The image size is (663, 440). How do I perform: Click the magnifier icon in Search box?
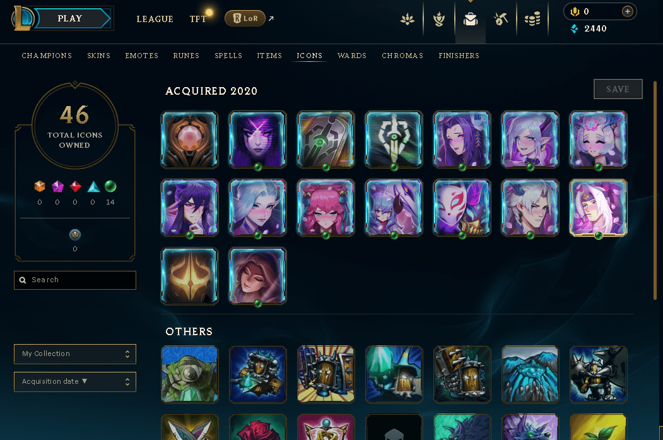[23, 280]
